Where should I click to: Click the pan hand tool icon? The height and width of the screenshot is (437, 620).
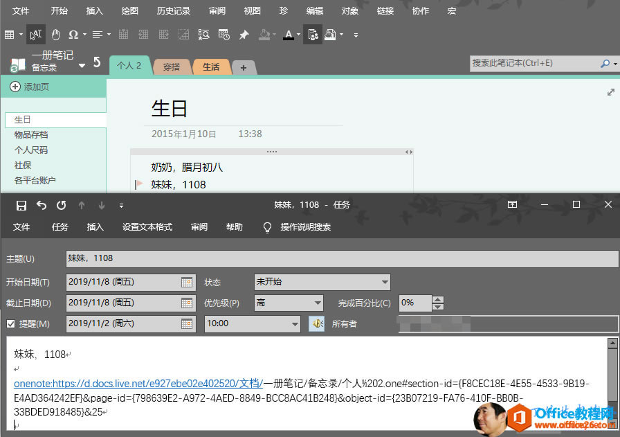point(55,35)
